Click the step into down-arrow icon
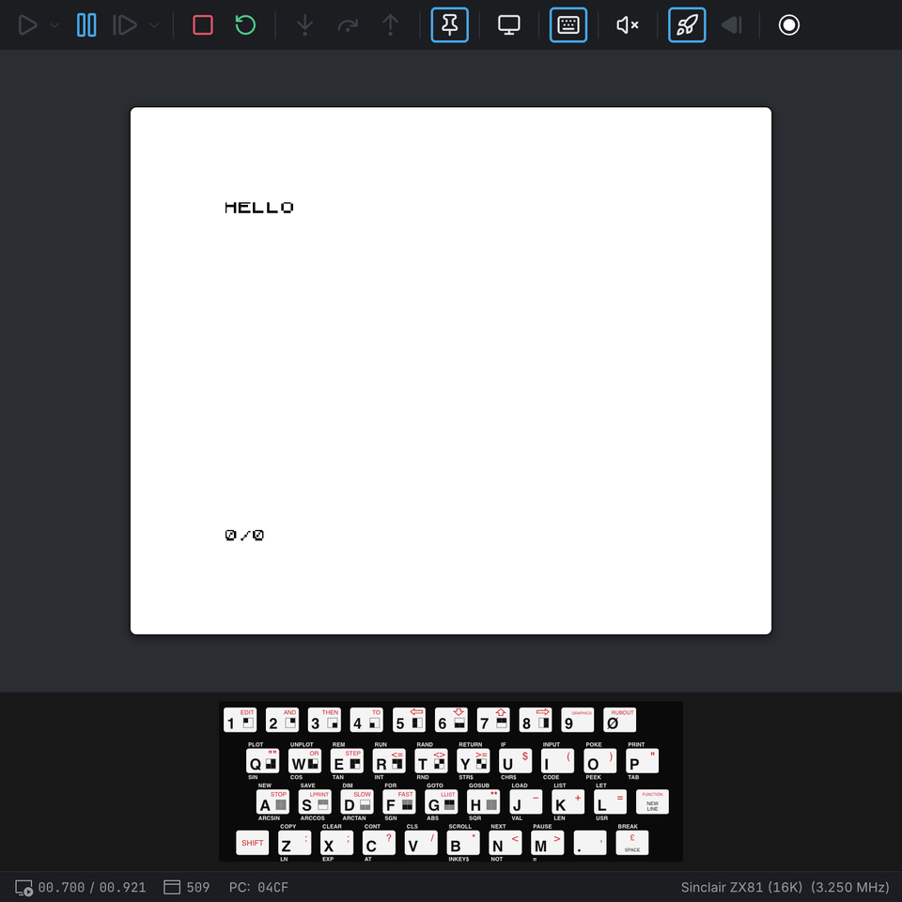The image size is (902, 902). (x=304, y=25)
